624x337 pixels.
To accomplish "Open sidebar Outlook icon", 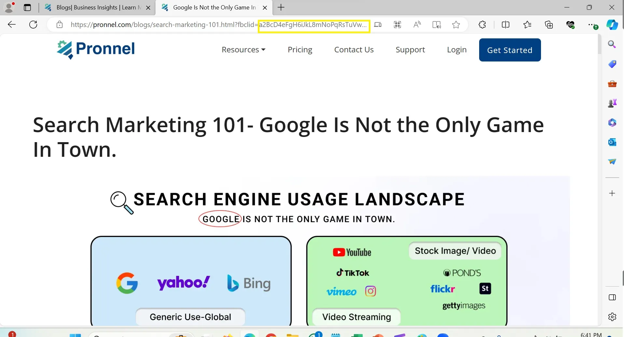I will point(612,142).
